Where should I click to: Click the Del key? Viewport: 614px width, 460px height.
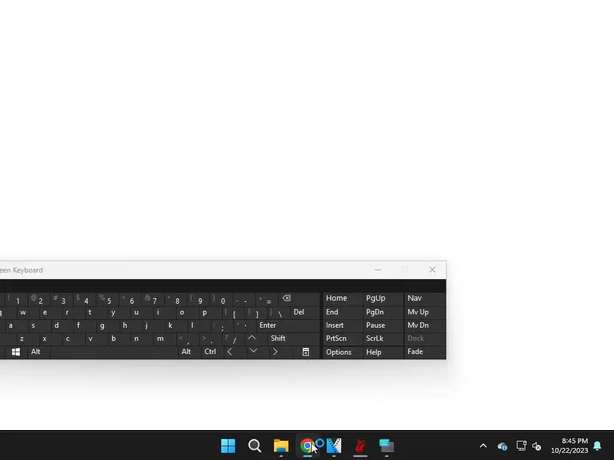pos(305,312)
